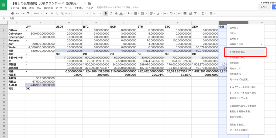Choose 貼り付け in context menu
The image size is (276, 138).
click(x=246, y=39)
